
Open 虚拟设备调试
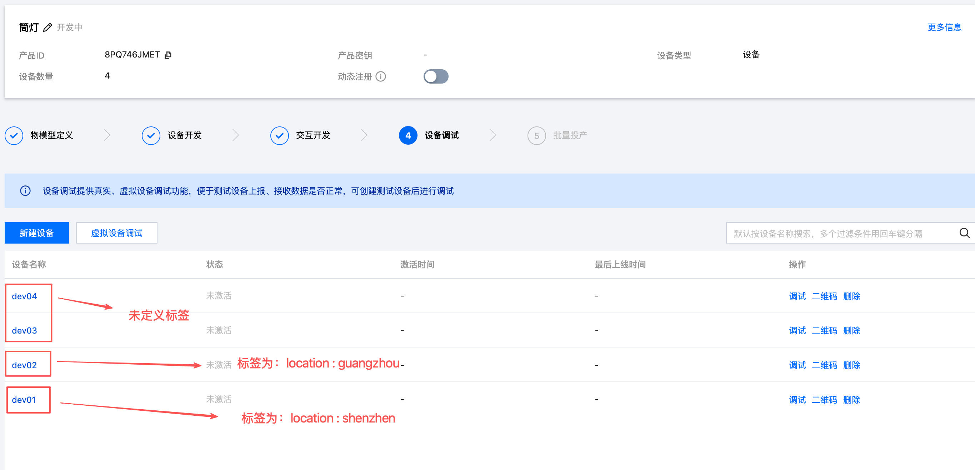click(116, 233)
